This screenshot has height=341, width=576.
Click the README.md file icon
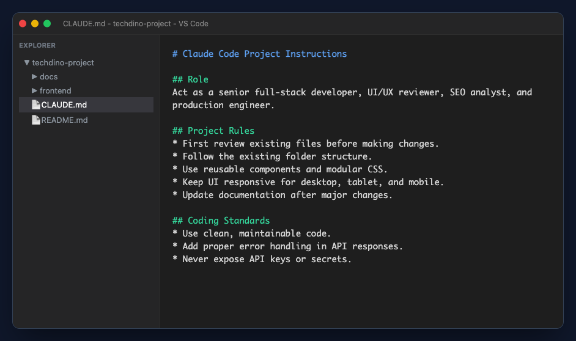35,120
